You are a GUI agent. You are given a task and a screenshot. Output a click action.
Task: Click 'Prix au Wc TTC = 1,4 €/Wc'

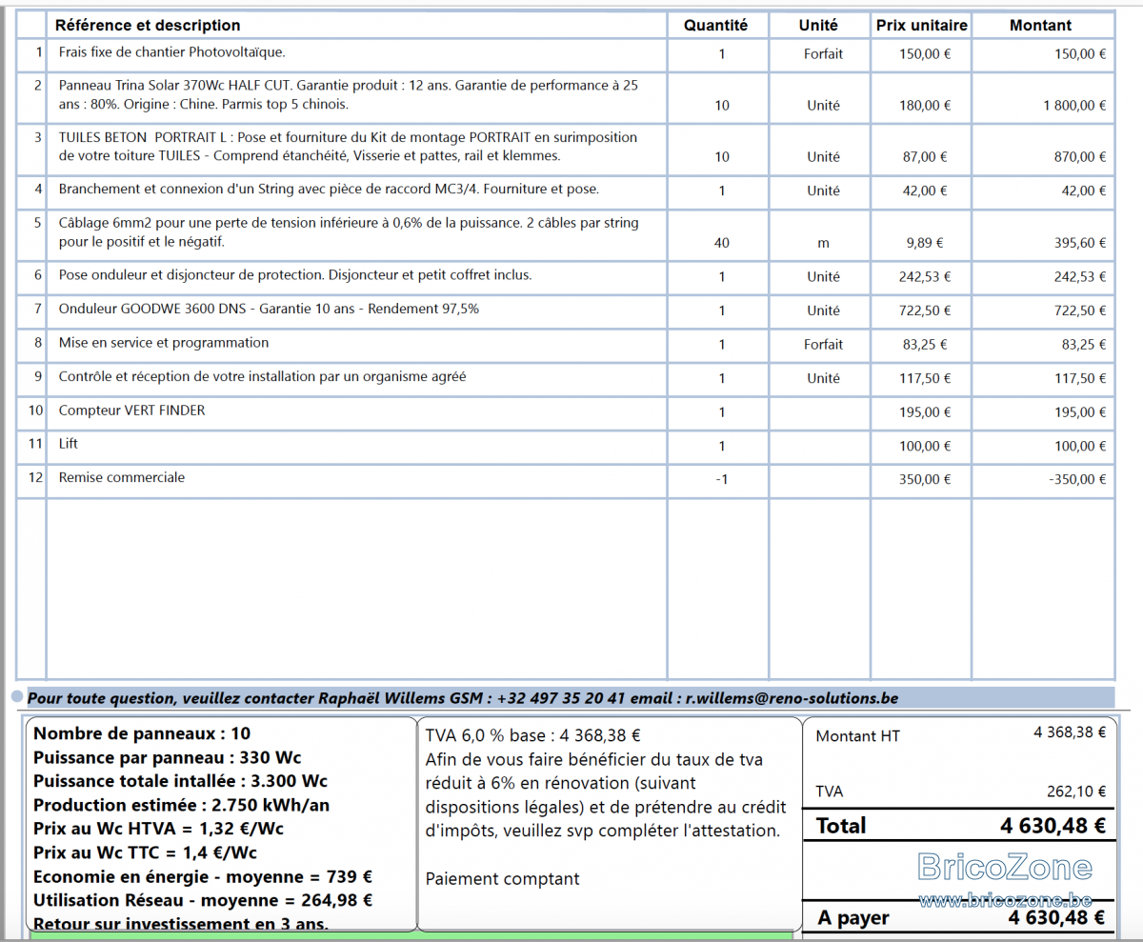point(145,852)
